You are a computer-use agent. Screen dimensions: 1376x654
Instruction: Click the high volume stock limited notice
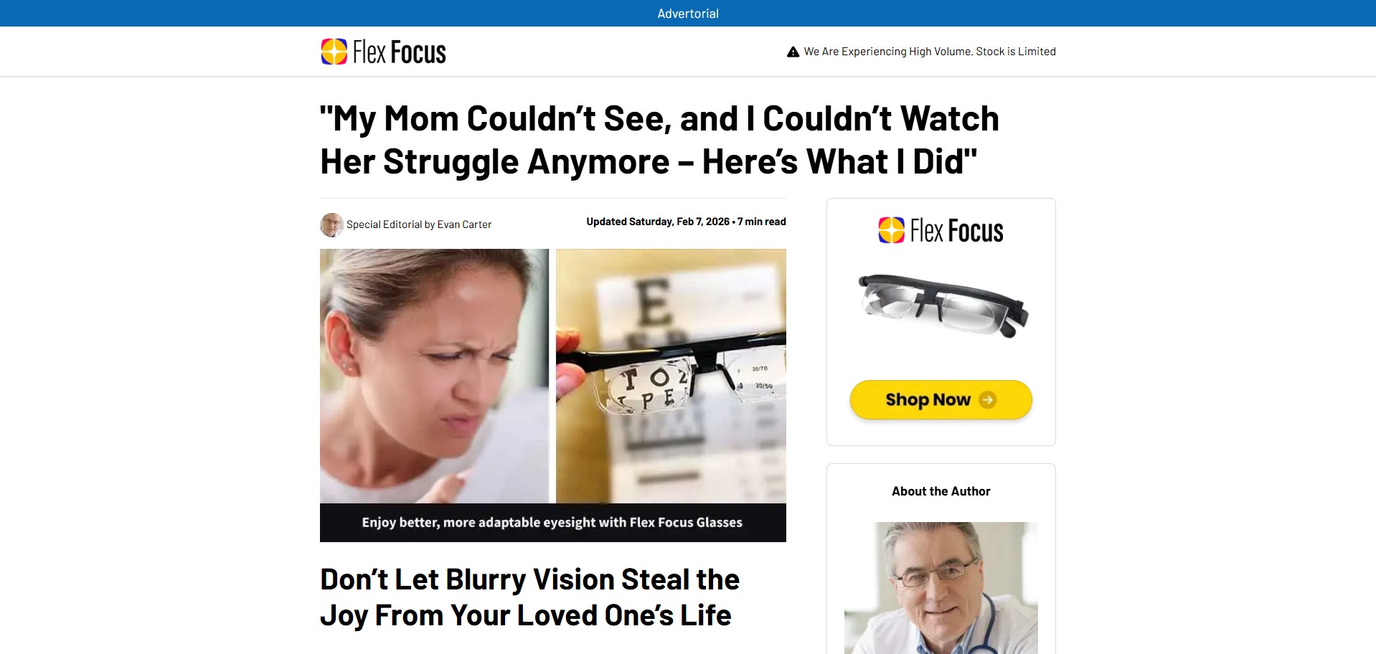tap(930, 52)
